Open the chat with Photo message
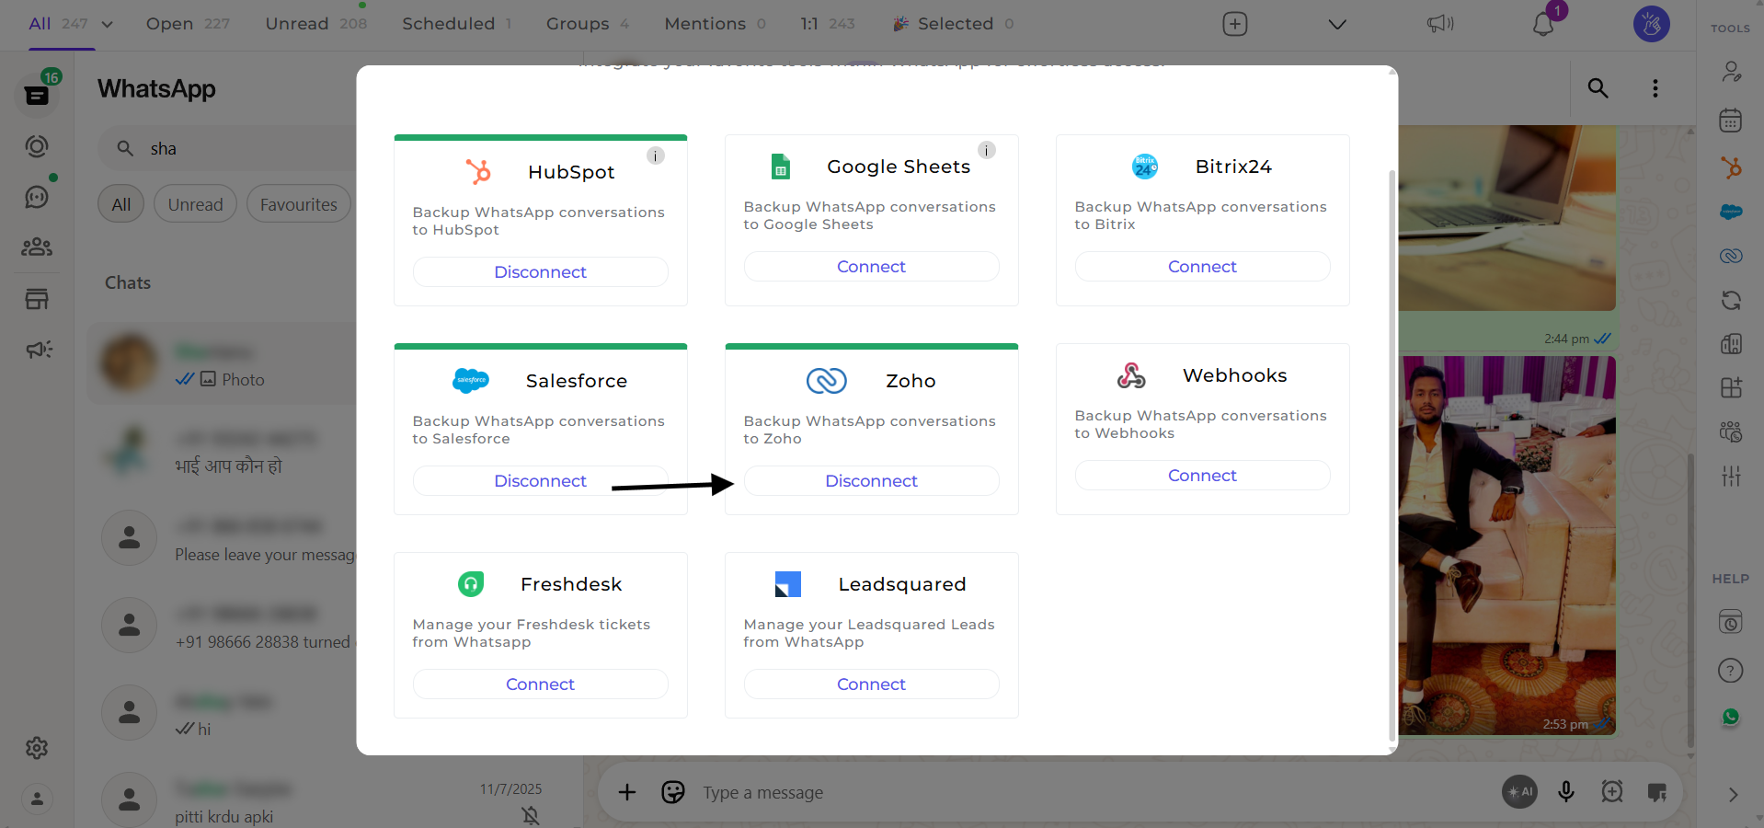The height and width of the screenshot is (828, 1764). tap(223, 363)
